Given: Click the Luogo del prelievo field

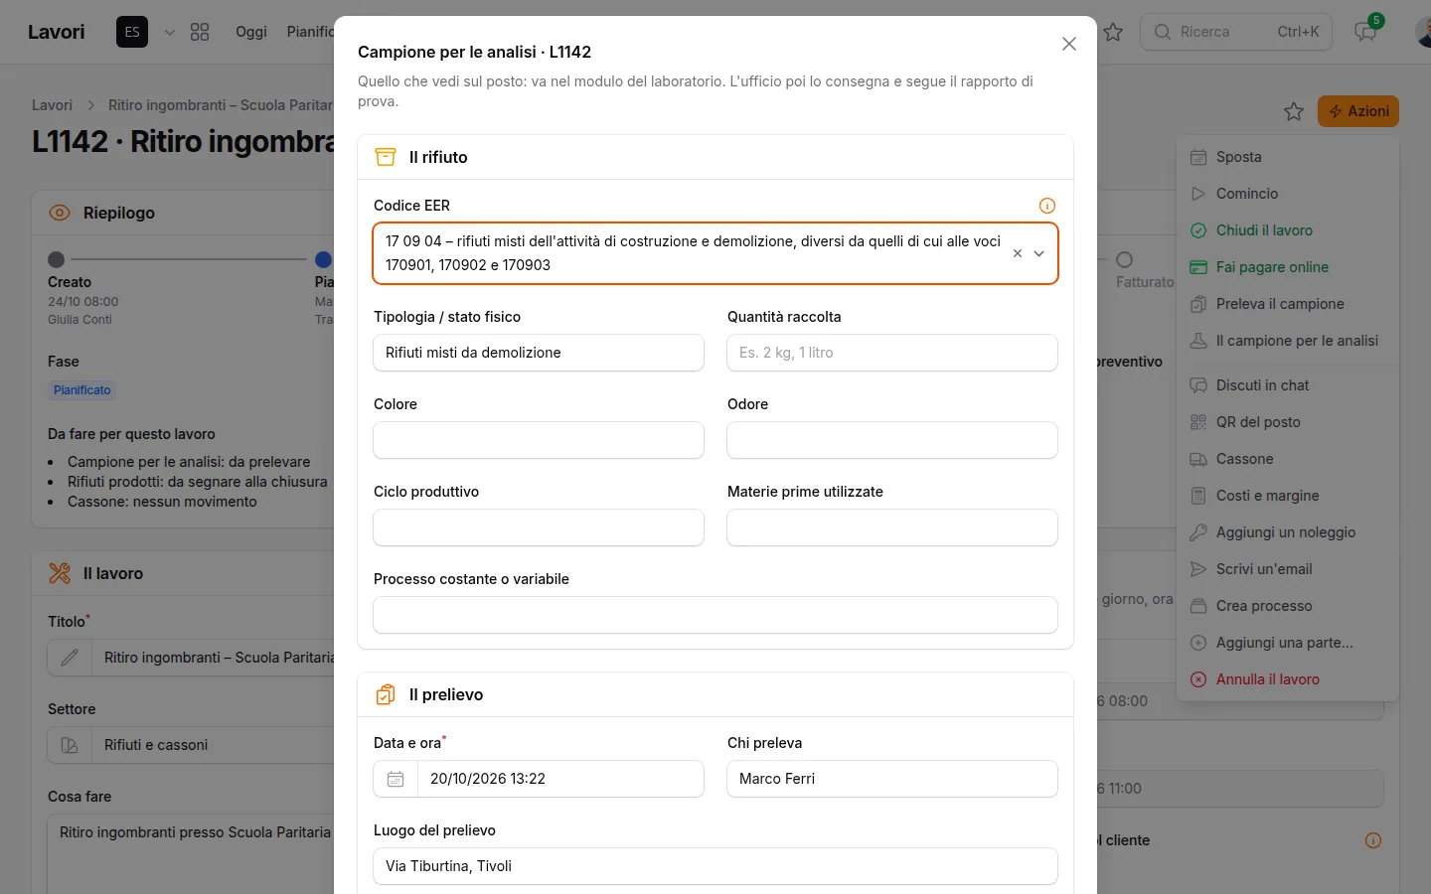Looking at the screenshot, I should (715, 866).
